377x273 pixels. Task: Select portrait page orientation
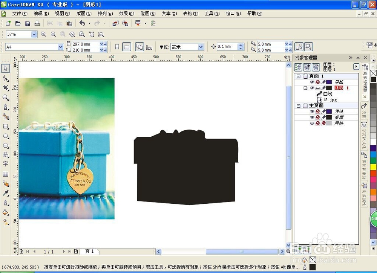point(117,47)
